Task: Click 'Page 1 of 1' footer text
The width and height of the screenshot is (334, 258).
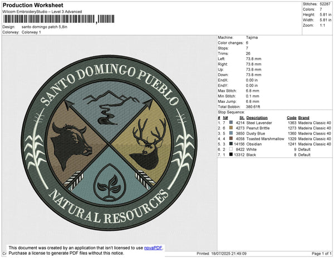Action: pyautogui.click(x=321, y=254)
